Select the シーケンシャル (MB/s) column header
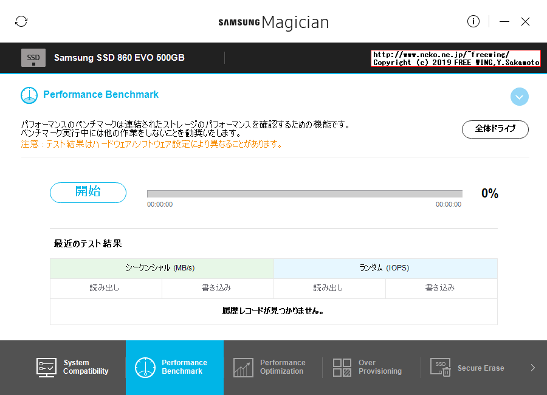Screen dimensions: 547x395 pyautogui.click(x=160, y=267)
